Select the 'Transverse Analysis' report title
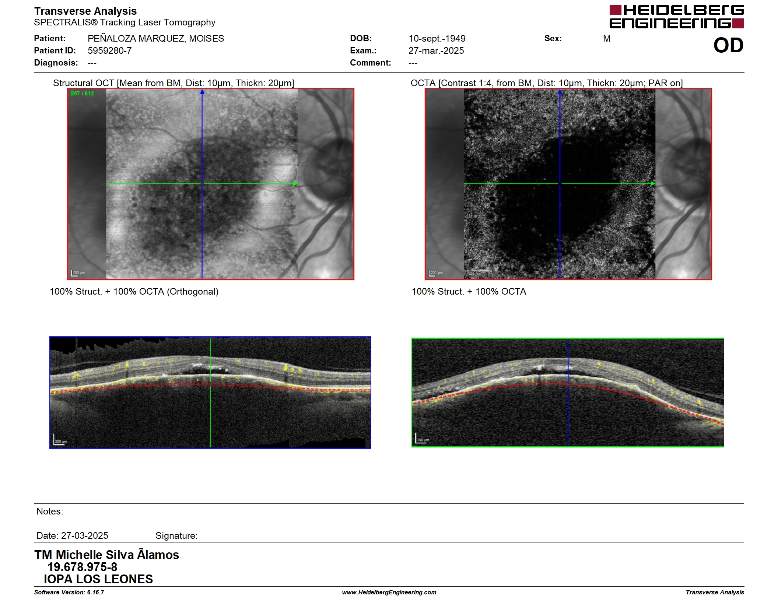Viewport: 778px width, 601px height. pyautogui.click(x=85, y=11)
